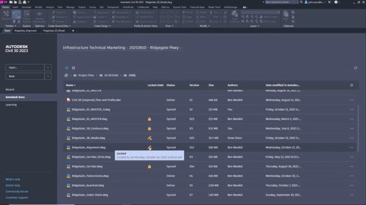Click the keyword search input field
This screenshot has height=205, width=366.
point(282,2)
